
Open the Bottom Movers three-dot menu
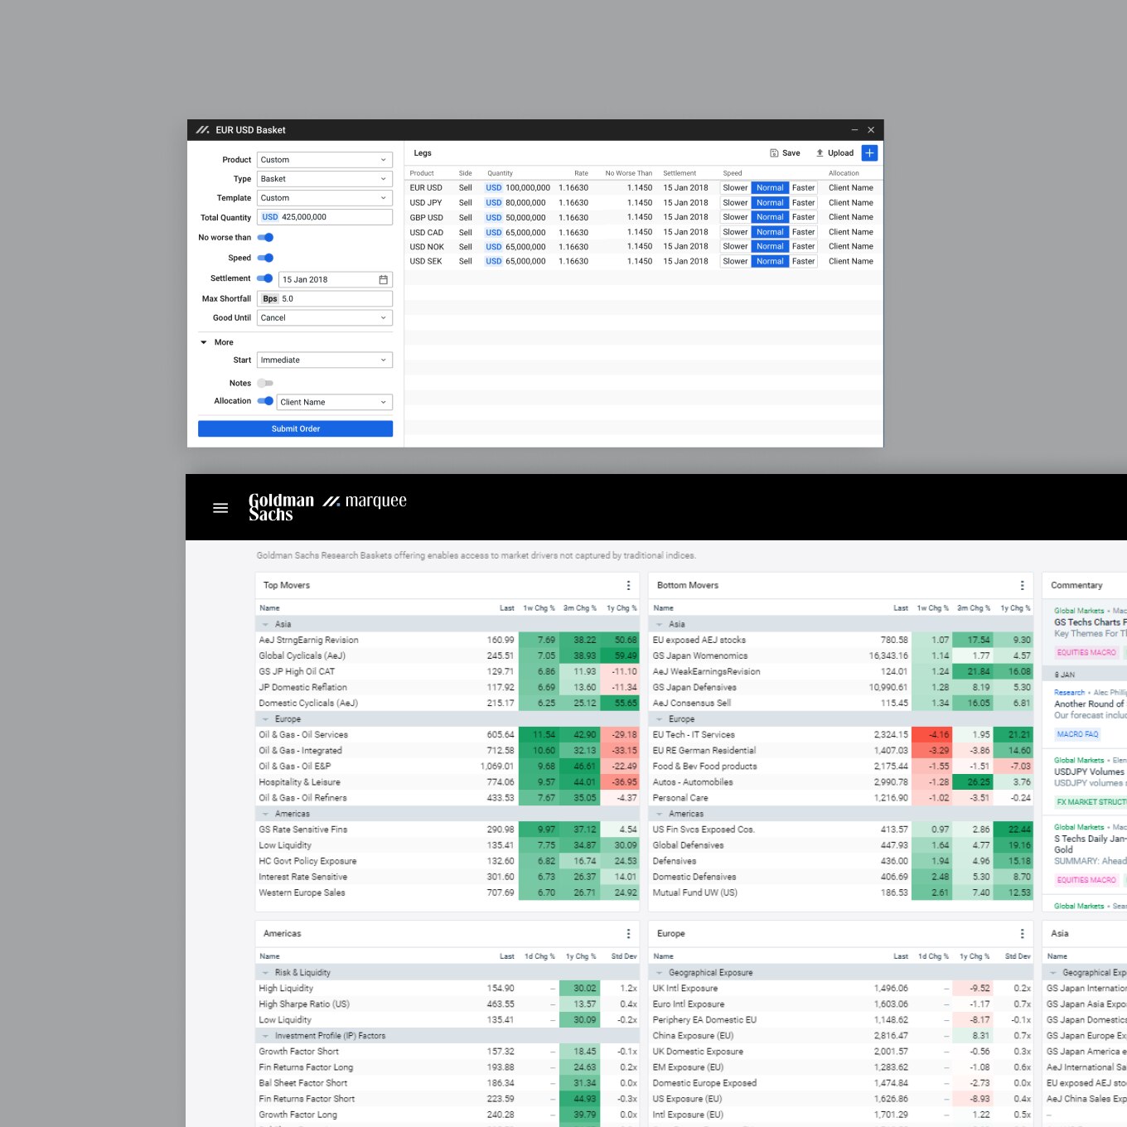pyautogui.click(x=1022, y=586)
